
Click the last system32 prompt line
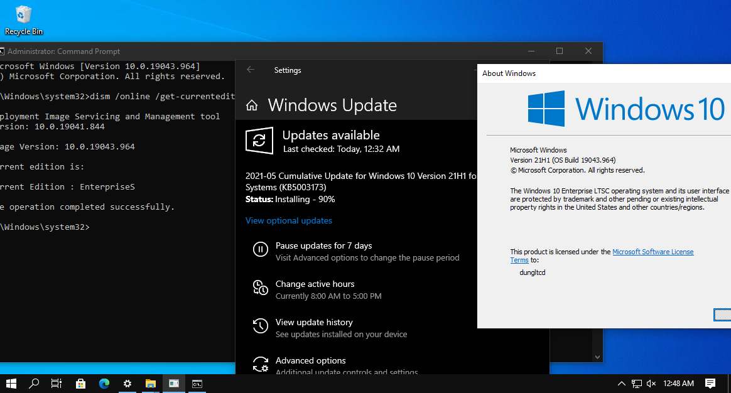point(45,227)
